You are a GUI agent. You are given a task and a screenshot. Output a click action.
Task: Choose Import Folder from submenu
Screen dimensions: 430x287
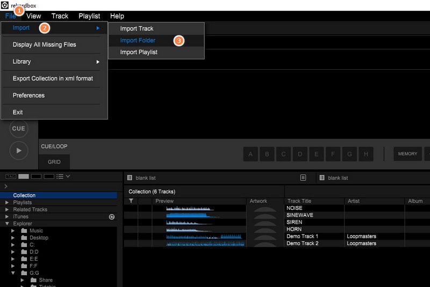[156, 40]
